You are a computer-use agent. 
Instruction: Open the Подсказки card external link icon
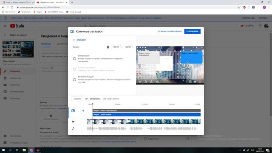(188, 139)
